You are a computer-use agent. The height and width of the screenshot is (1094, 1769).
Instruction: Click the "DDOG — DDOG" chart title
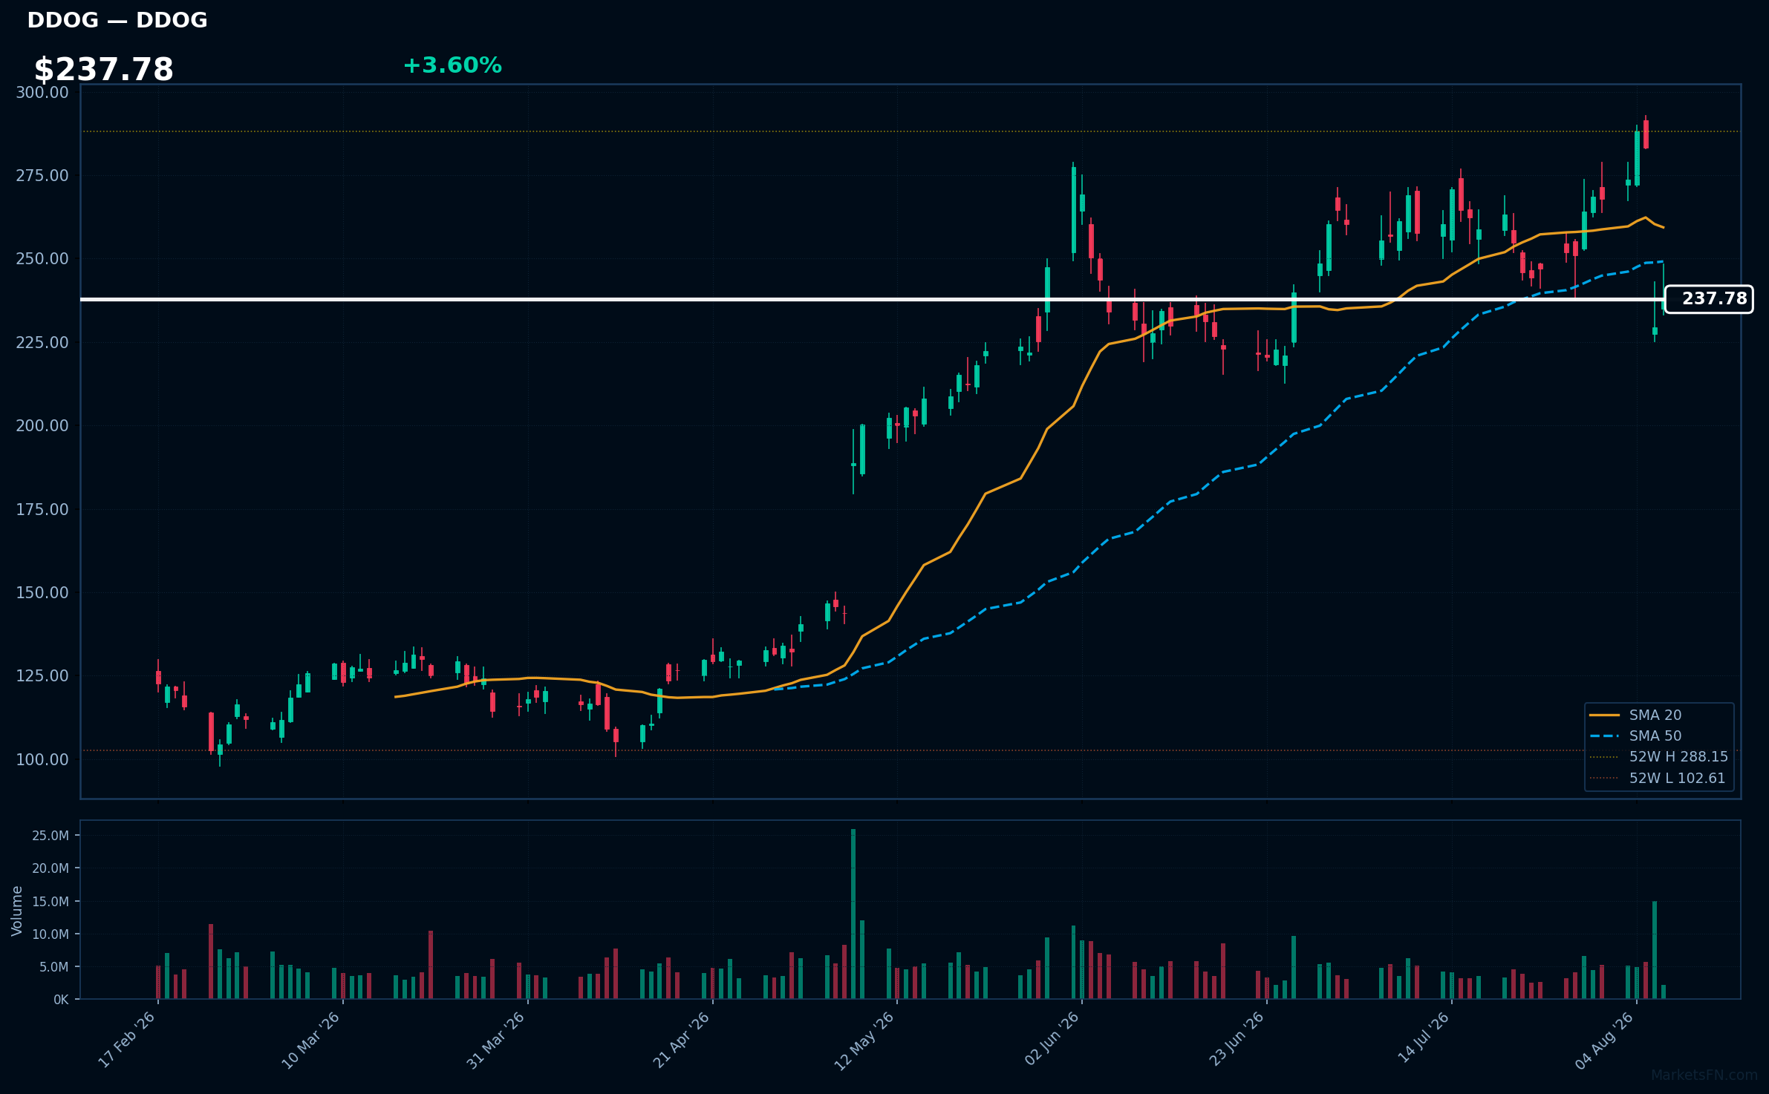(117, 20)
